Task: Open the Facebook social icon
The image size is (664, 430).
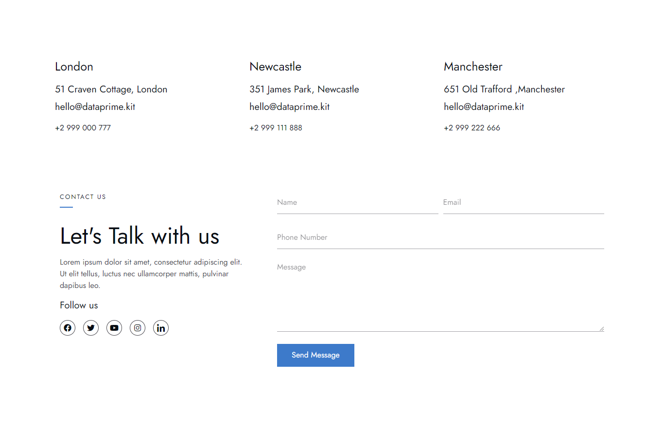Action: pos(68,328)
